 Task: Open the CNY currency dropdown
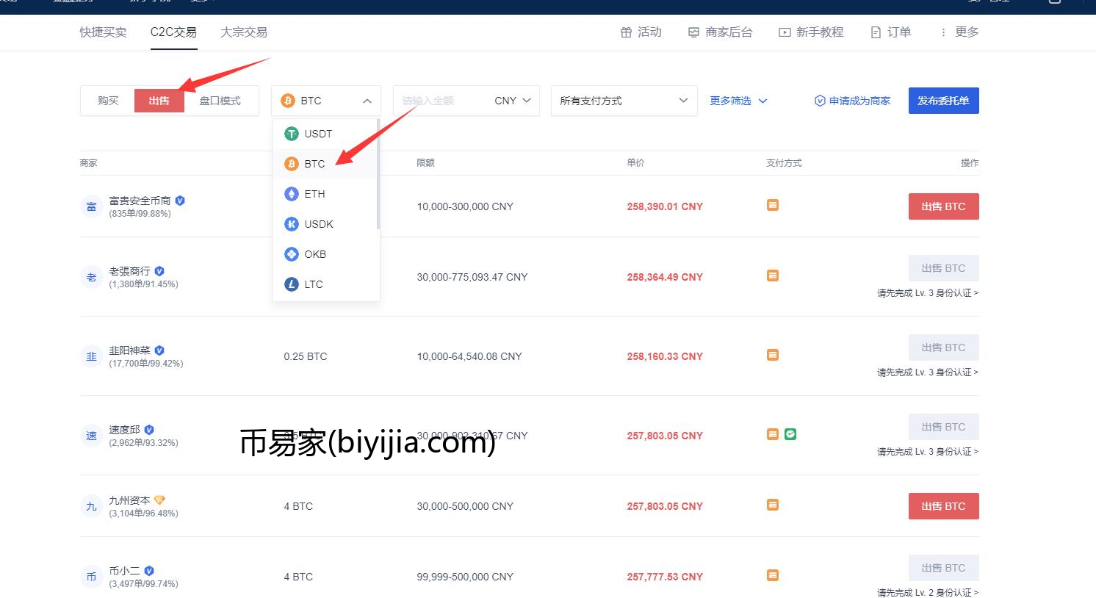[513, 101]
